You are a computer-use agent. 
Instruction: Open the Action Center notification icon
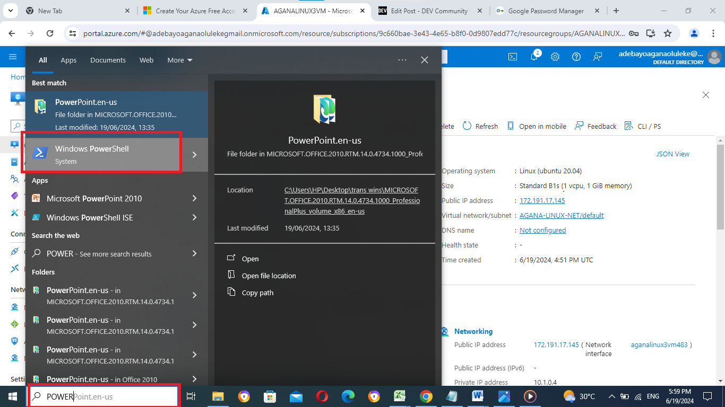707,396
